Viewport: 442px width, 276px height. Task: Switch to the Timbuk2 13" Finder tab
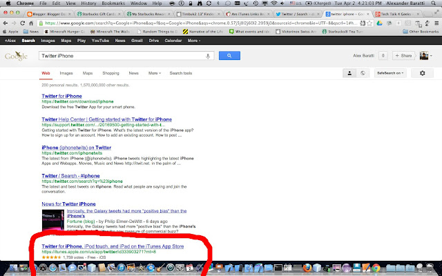pos(198,14)
